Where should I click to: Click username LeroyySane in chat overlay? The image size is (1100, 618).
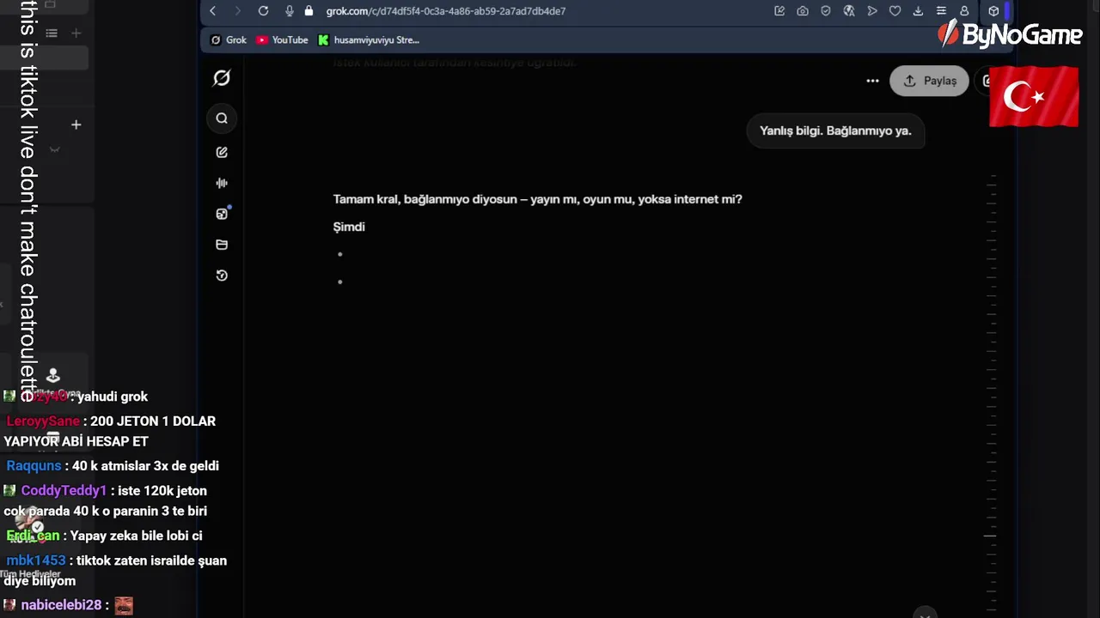click(x=43, y=421)
